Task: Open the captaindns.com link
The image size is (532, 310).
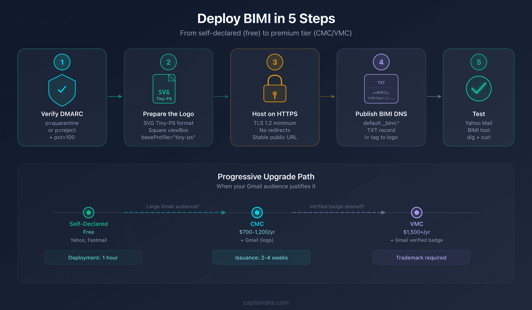Action: click(x=266, y=303)
